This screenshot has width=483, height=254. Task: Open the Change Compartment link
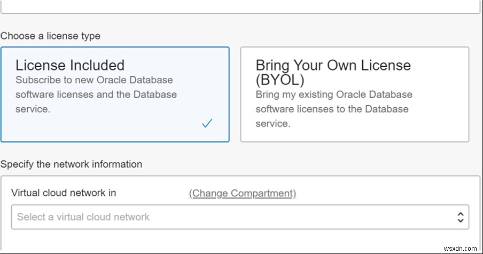click(243, 193)
